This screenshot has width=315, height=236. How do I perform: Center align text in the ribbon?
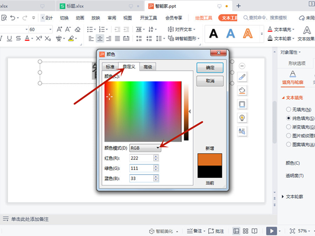(100, 38)
